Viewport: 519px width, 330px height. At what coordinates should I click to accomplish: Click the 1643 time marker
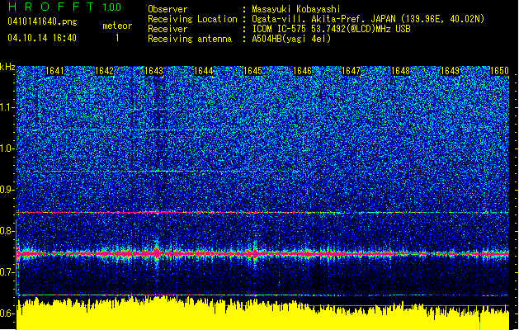[x=154, y=71]
